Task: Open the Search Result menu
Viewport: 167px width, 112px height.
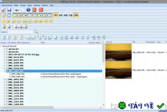Action: tap(7, 5)
